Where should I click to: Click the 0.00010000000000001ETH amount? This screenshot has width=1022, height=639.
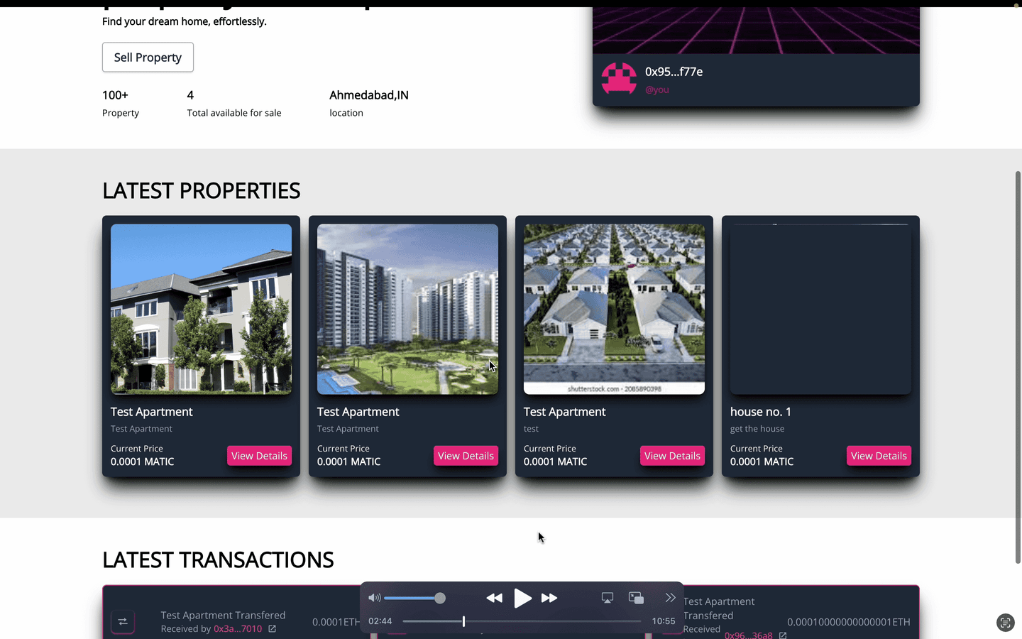[x=849, y=622]
